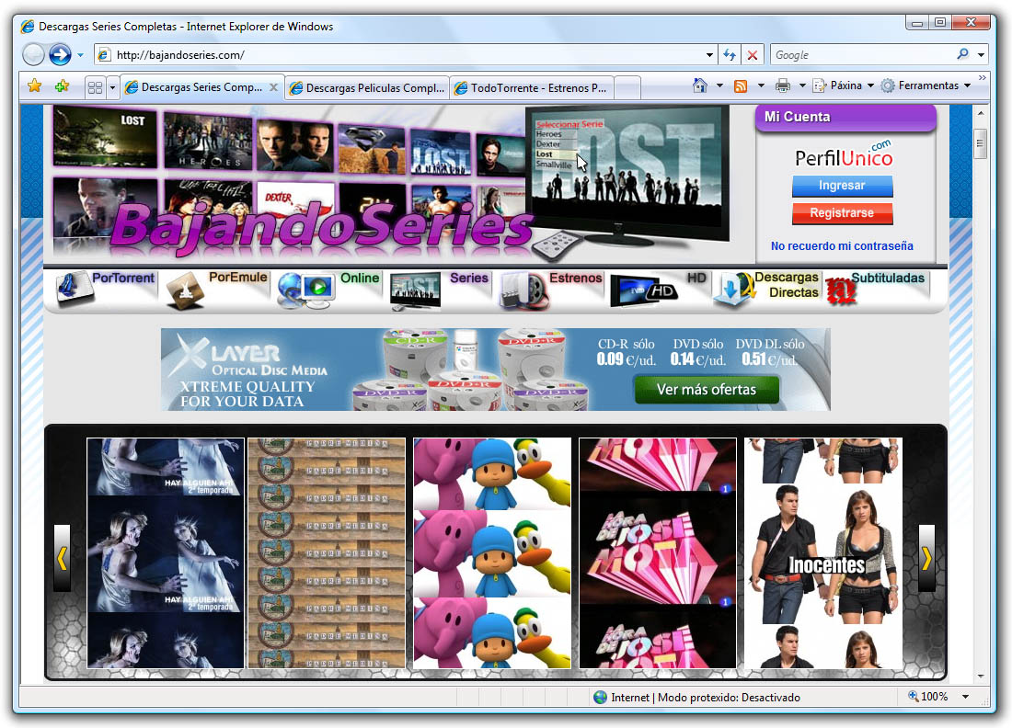Click the red Registrarse button
This screenshot has height=728, width=1012.
(x=842, y=213)
